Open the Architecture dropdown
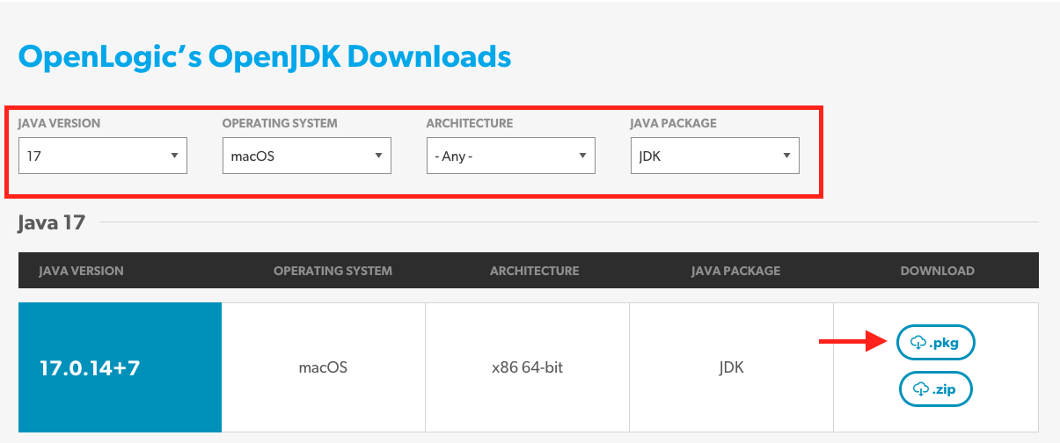The width and height of the screenshot is (1060, 443). point(511,156)
